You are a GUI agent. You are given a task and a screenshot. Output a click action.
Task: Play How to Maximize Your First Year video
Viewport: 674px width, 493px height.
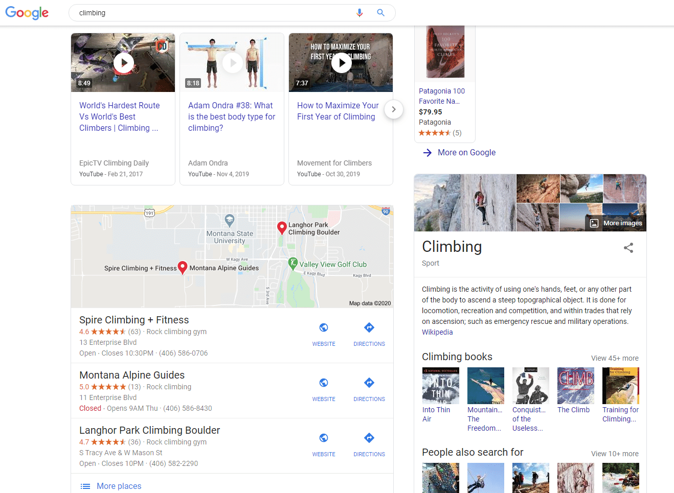pos(341,63)
